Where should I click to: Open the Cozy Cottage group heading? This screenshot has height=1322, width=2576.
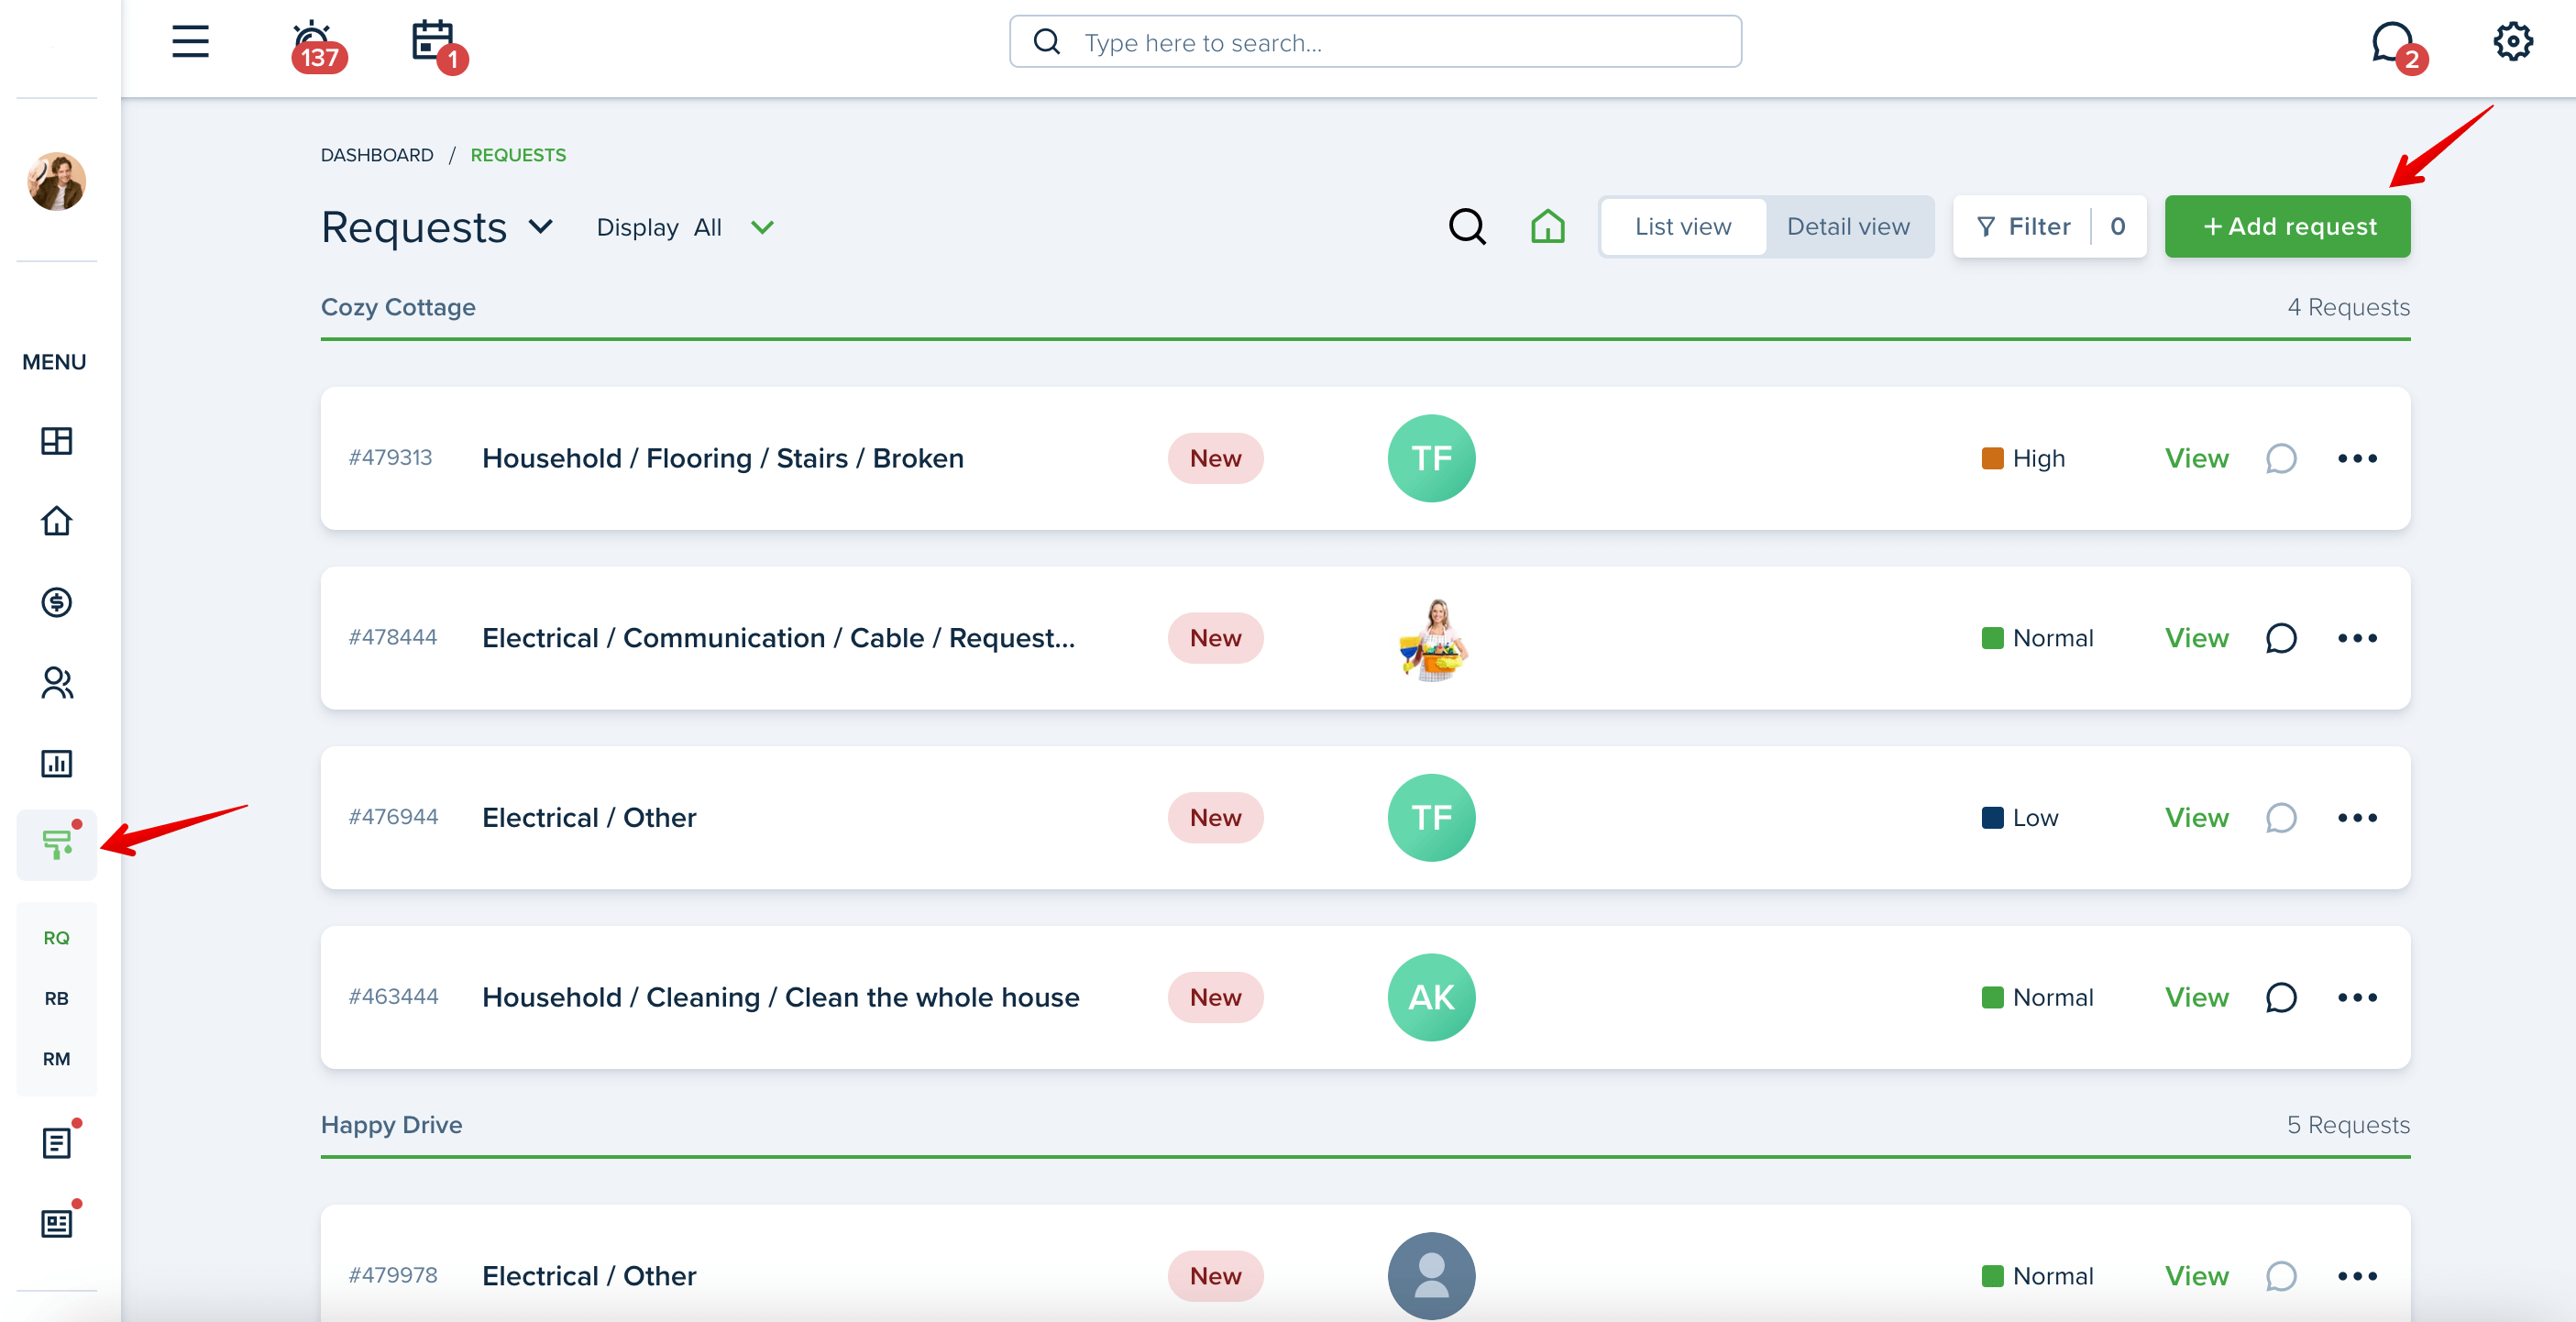398,307
